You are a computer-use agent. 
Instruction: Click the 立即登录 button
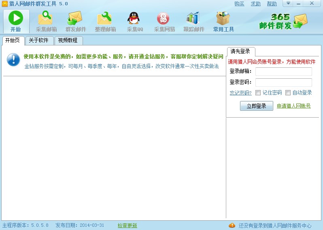[x=257, y=106]
